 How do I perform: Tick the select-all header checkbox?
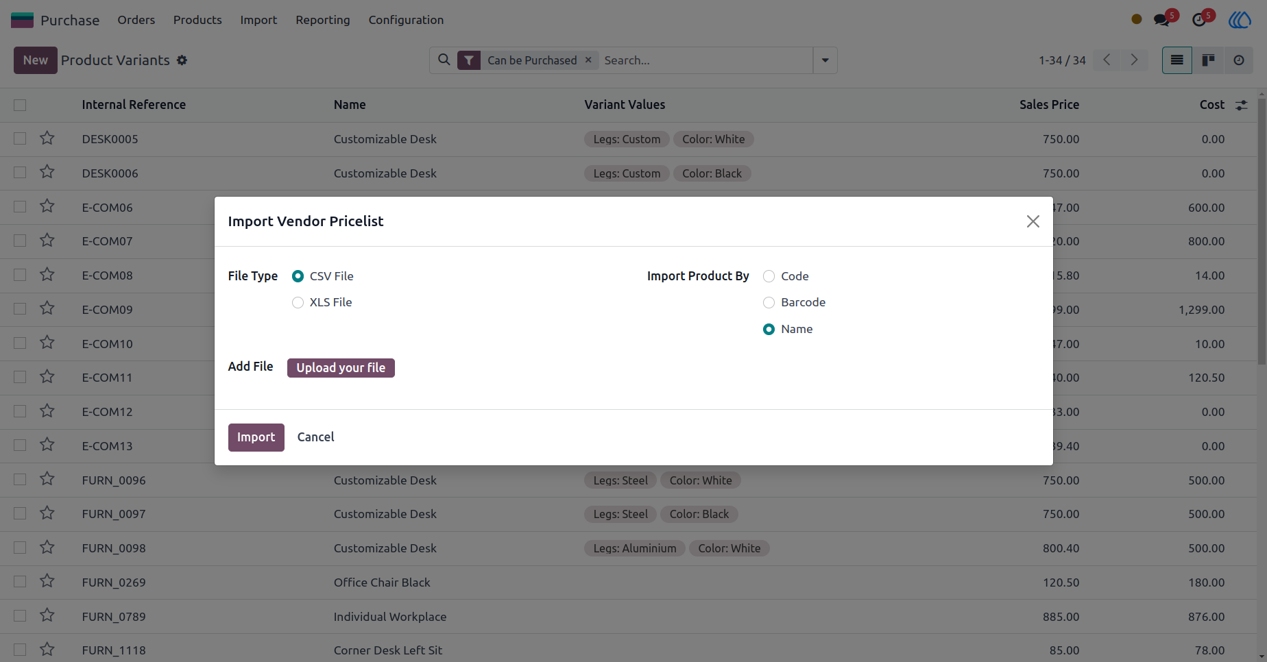tap(20, 105)
